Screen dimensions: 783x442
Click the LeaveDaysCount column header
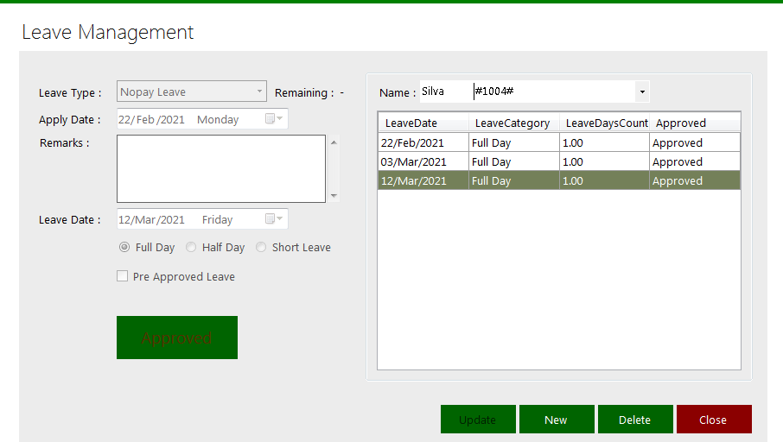606,123
